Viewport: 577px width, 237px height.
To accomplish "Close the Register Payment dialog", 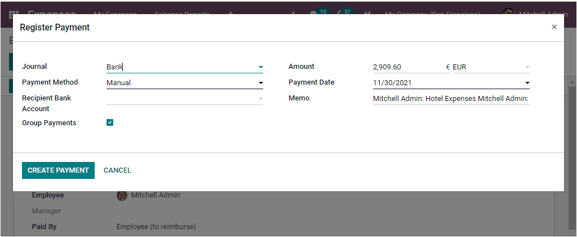I will coord(554,27).
